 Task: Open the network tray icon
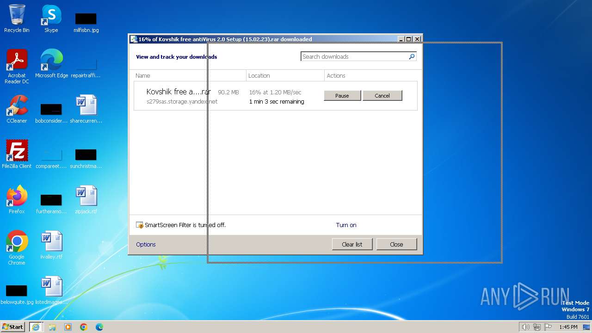pyautogui.click(x=537, y=327)
